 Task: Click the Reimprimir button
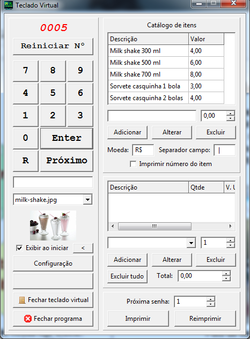[x=205, y=319]
